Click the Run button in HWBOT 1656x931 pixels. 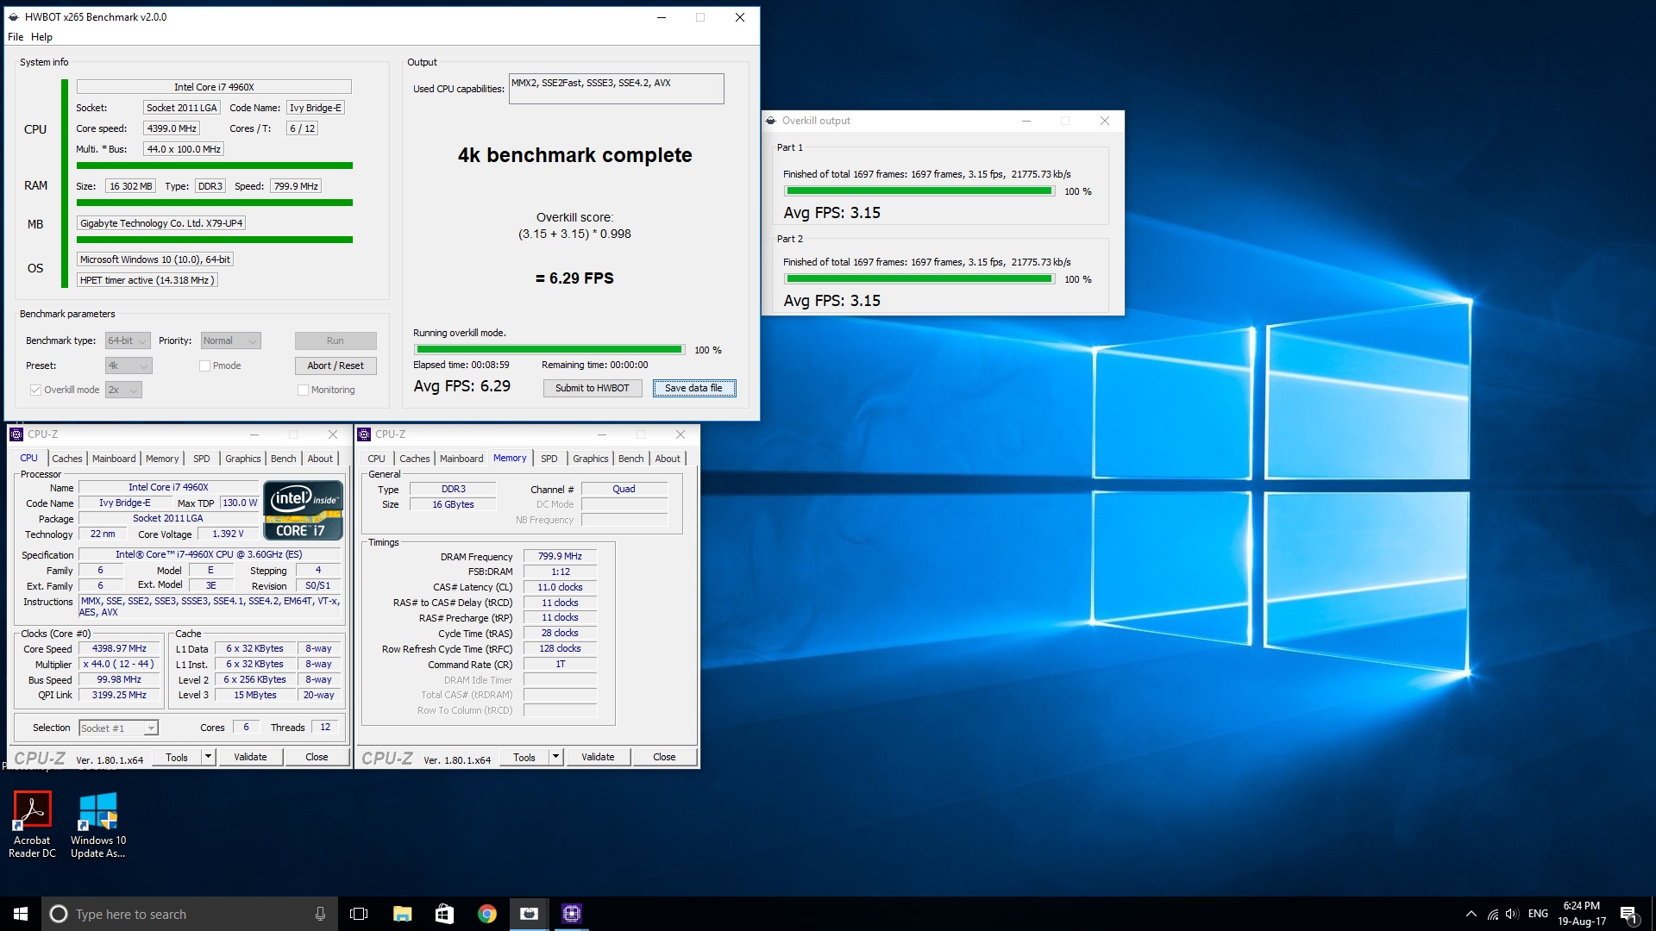click(x=336, y=341)
